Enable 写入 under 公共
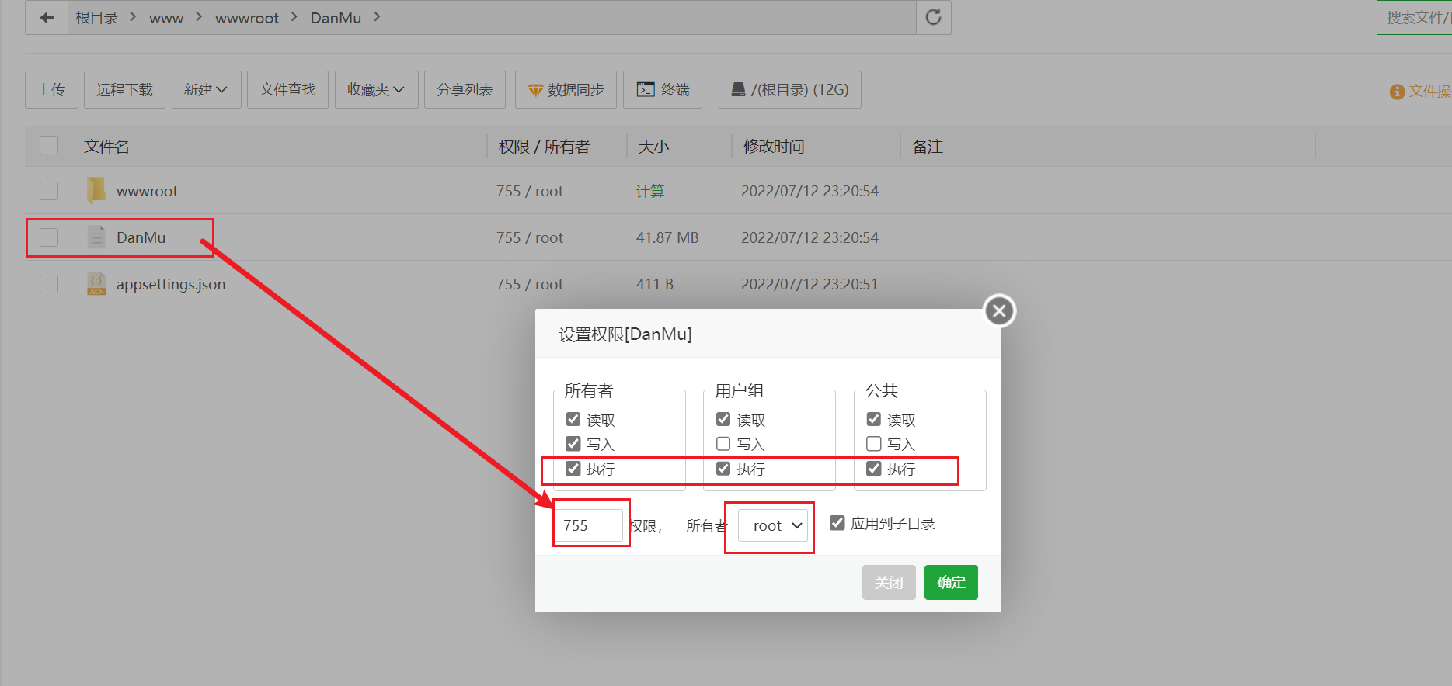 click(874, 443)
